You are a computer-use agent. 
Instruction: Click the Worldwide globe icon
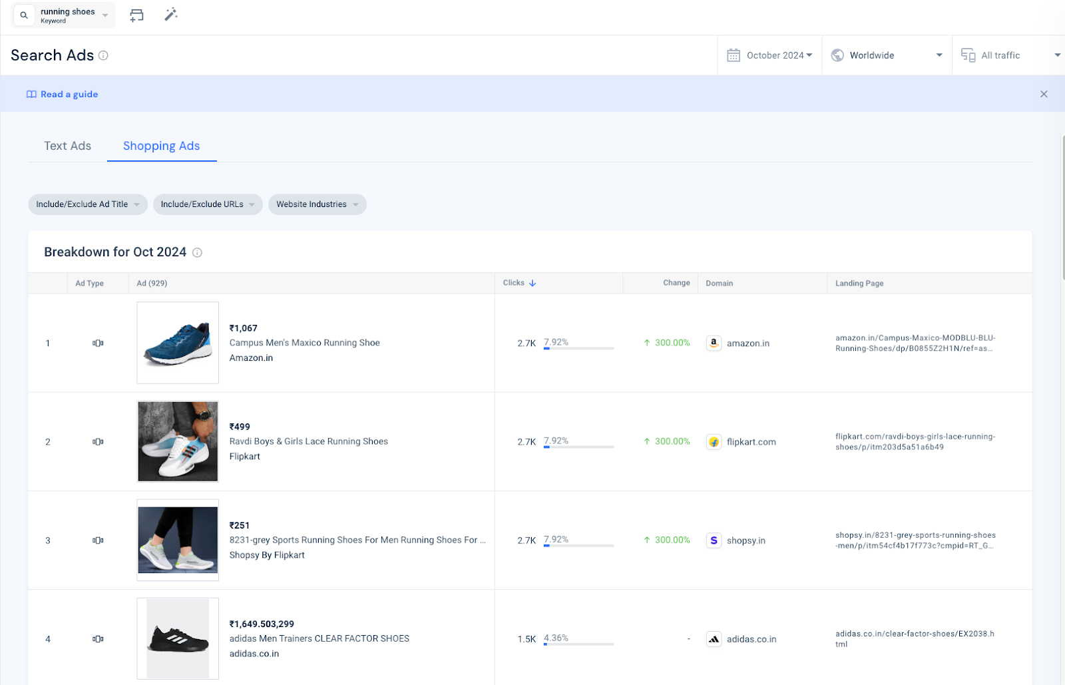[x=838, y=55]
